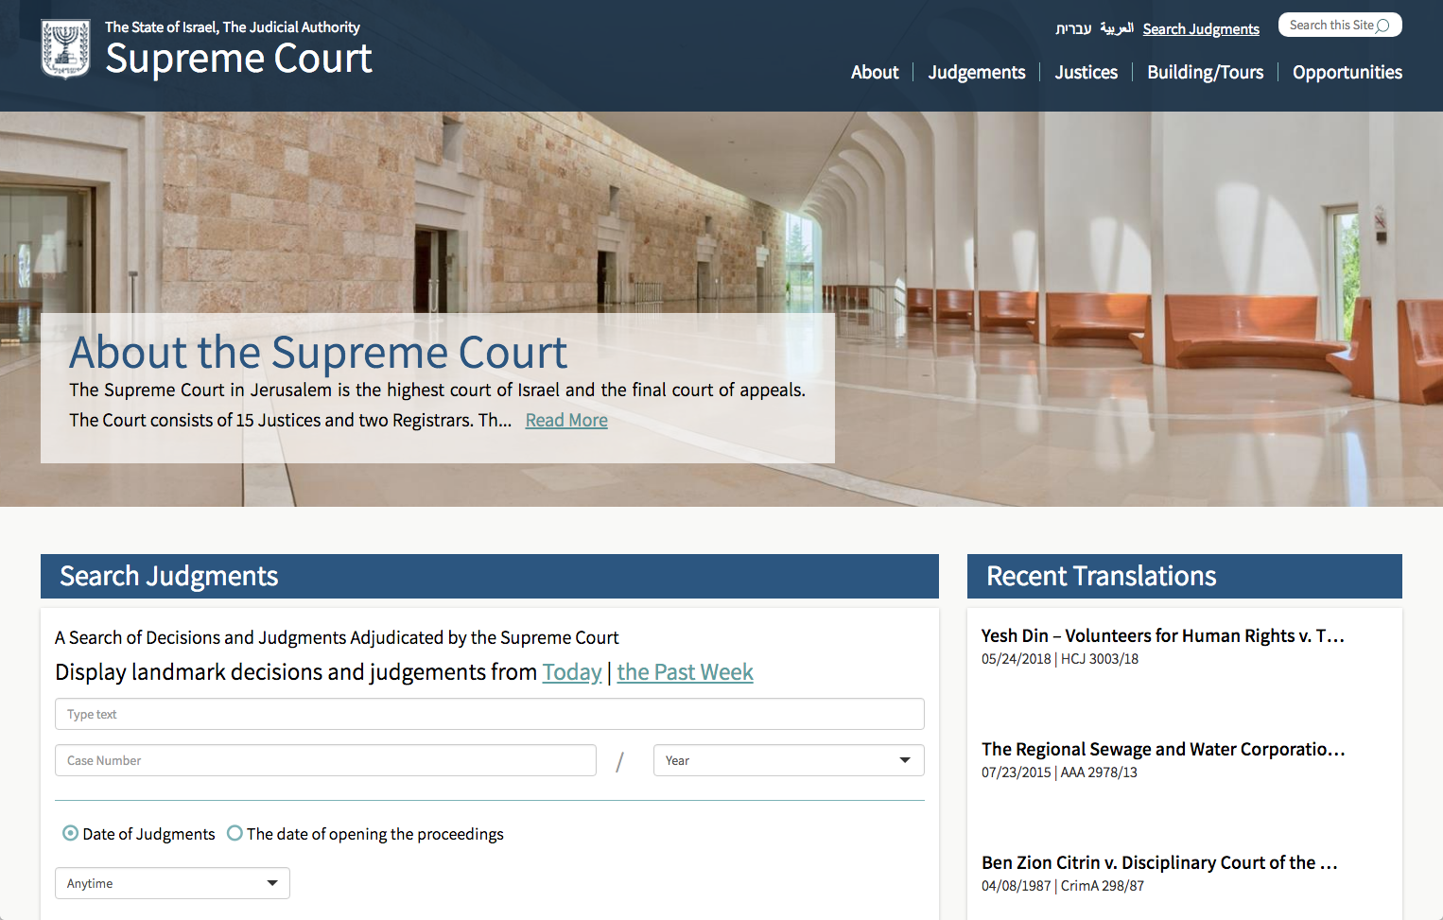The width and height of the screenshot is (1443, 920).
Task: Switch to the Hebrew language site
Action: [1073, 28]
